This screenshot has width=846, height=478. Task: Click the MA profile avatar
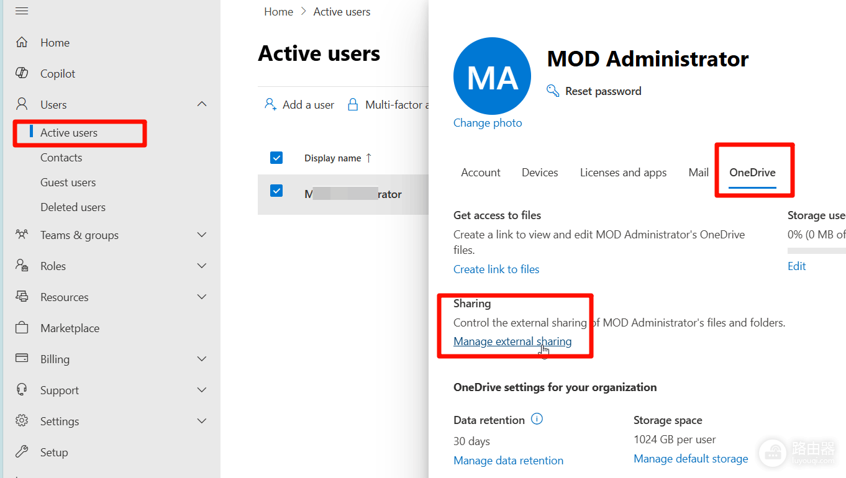493,76
